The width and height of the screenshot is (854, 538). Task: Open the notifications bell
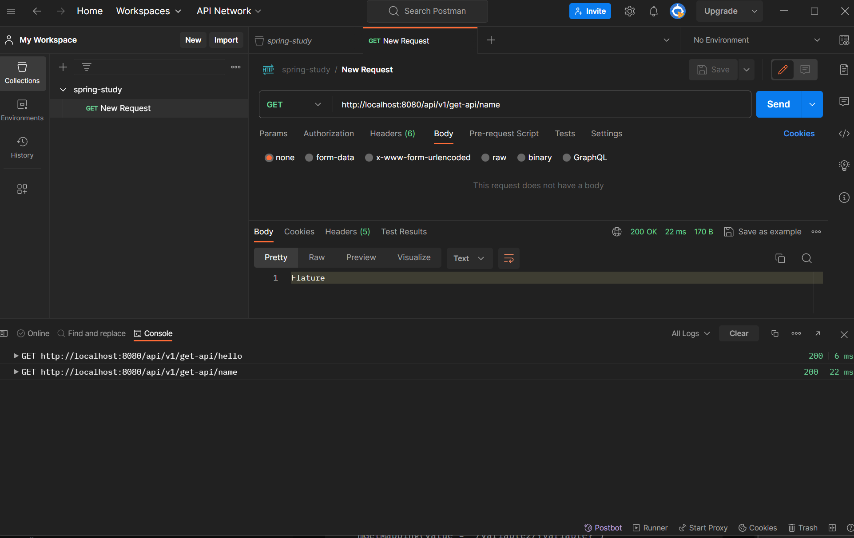coord(653,11)
